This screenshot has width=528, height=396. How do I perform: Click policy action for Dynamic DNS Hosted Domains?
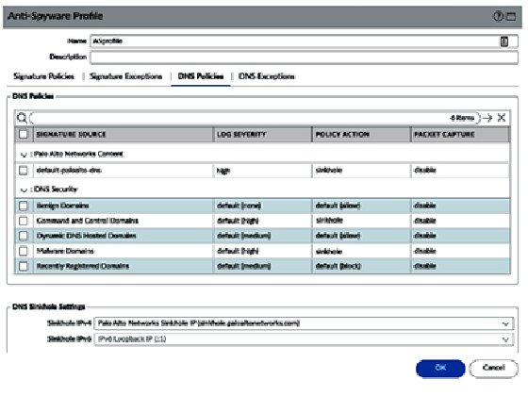(338, 236)
